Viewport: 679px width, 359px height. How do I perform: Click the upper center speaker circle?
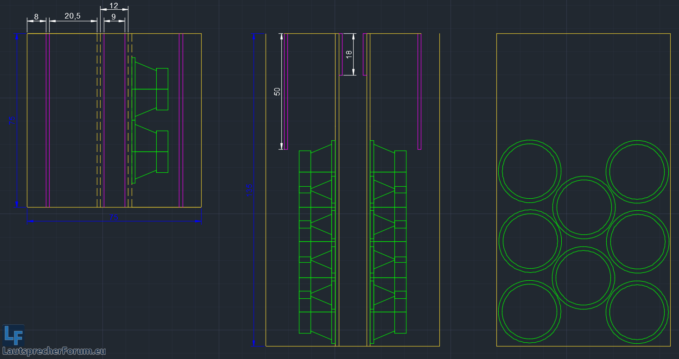[584, 207]
